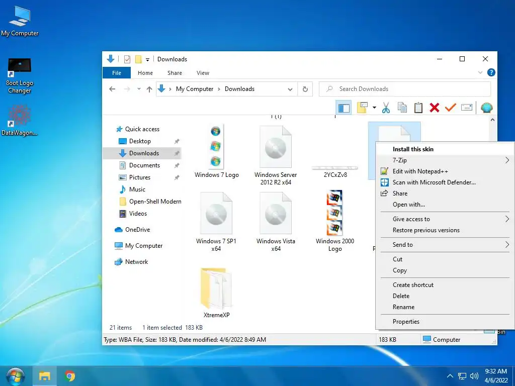Choose Rename in the context menu
Screen dimensions: 515x386
(445, 307)
